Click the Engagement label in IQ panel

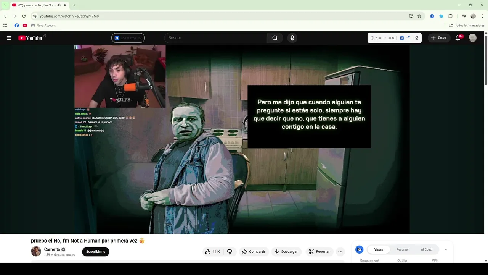pos(370,260)
